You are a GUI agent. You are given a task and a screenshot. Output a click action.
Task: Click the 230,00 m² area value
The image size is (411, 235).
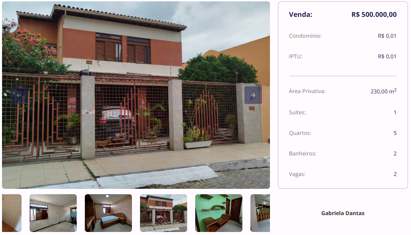pos(383,91)
